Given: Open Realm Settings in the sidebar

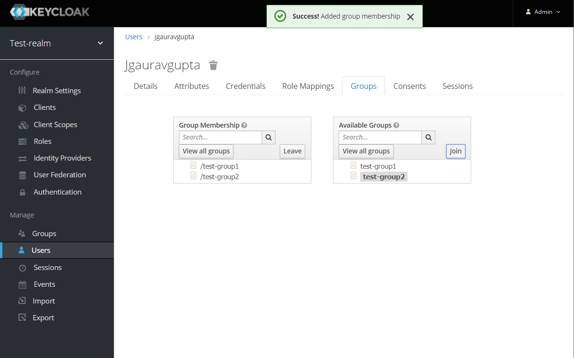Looking at the screenshot, I should point(56,91).
